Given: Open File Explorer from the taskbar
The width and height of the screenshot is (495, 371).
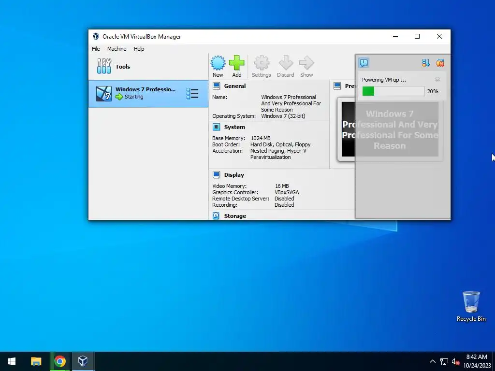Looking at the screenshot, I should (36, 361).
